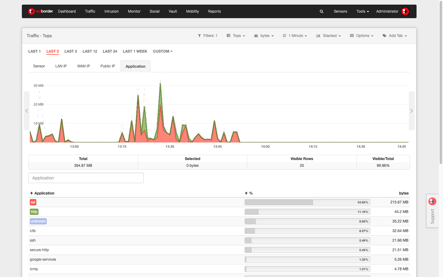Select the google-services application row
Image resolution: width=443 pixels, height=277 pixels.
[219, 259]
